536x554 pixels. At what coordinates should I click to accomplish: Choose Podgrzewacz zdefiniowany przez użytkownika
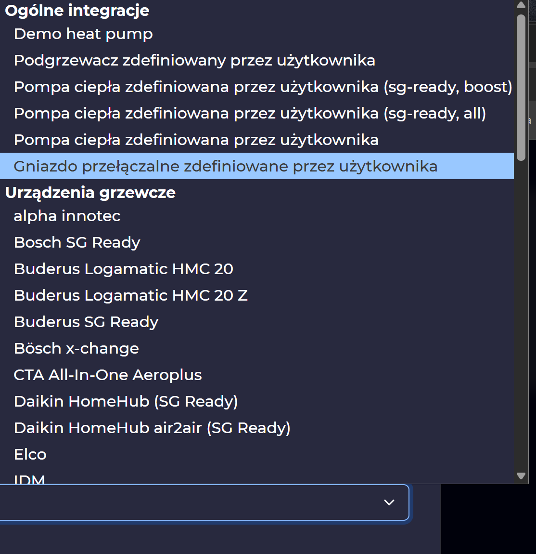click(x=194, y=61)
